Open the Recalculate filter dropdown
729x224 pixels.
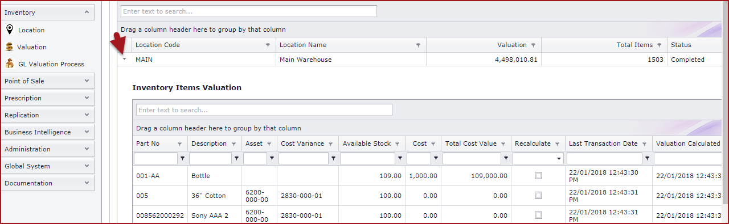[x=559, y=159]
